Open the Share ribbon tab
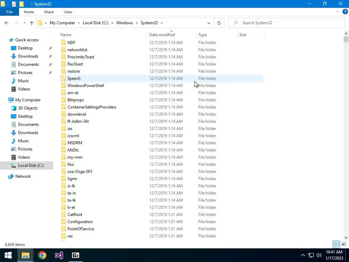The width and height of the screenshot is (349, 262). point(49,12)
